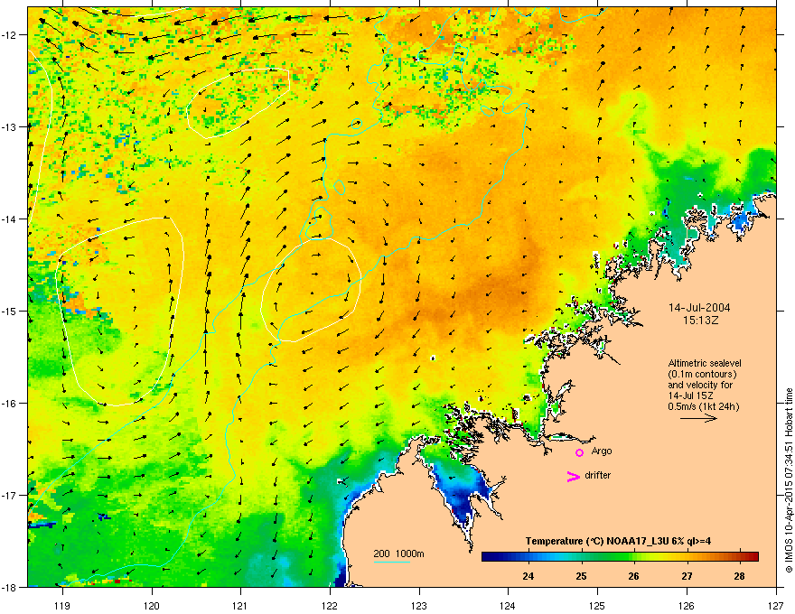The height and width of the screenshot is (614, 795).
Task: Click the longitude 126 axis label
Action: pos(687,605)
